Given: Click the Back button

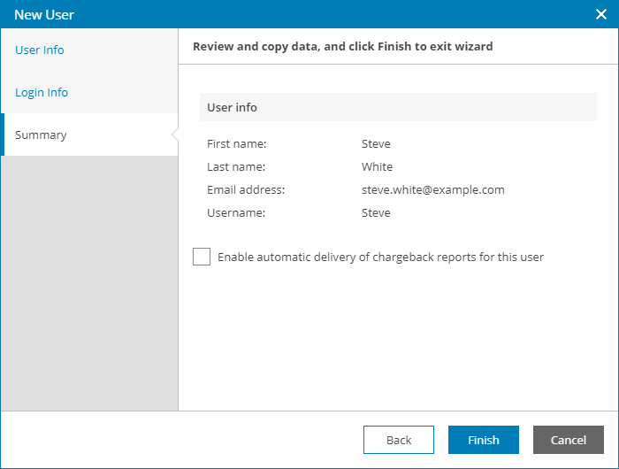Looking at the screenshot, I should [x=399, y=440].
